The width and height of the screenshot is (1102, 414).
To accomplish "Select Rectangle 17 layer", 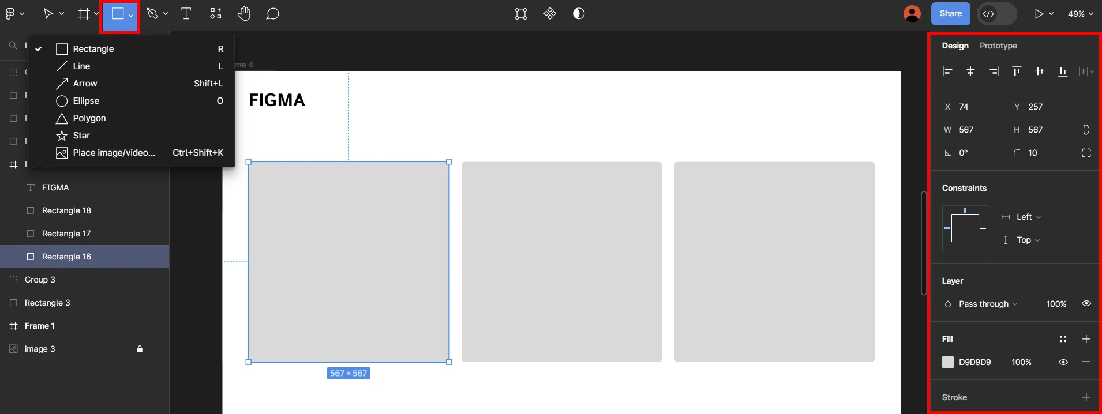I will coord(84,234).
